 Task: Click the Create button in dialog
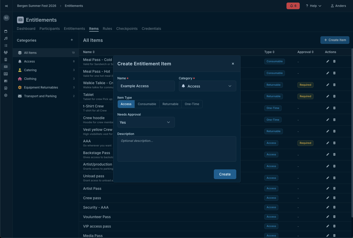pos(225,174)
